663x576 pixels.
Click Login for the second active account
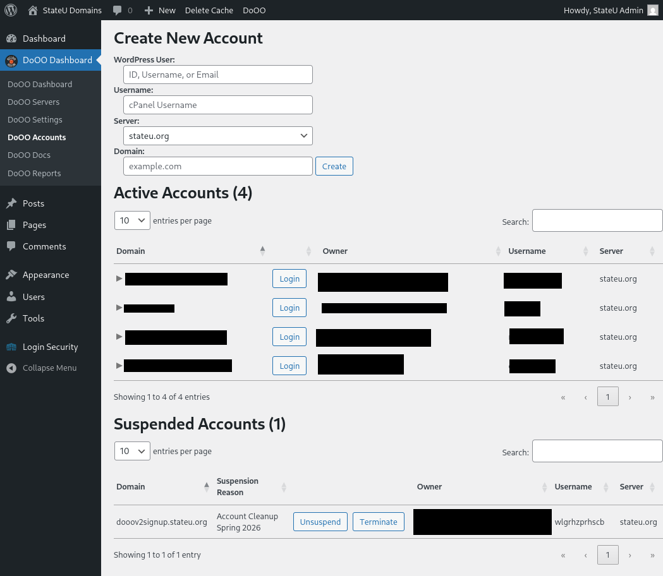(x=289, y=308)
